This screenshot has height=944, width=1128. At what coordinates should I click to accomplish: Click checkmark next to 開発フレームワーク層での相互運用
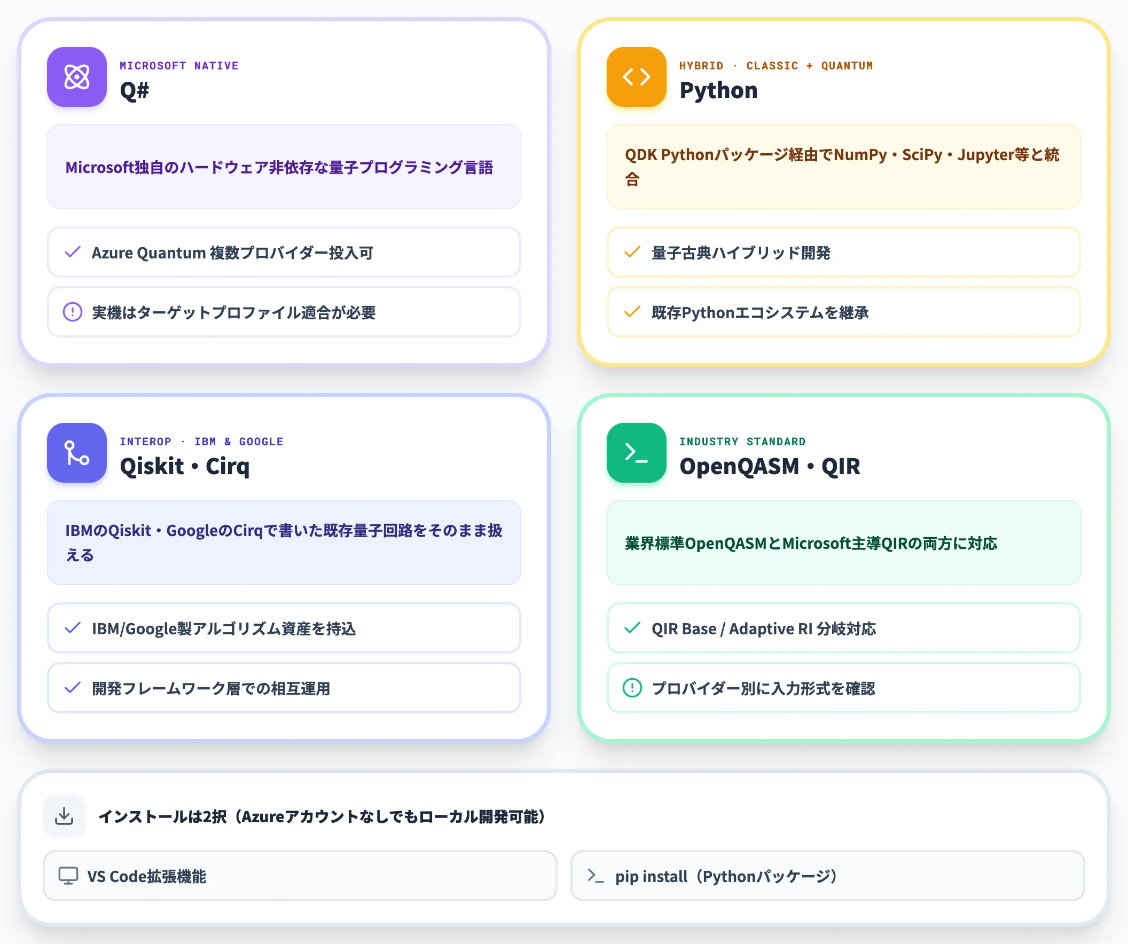point(73,688)
